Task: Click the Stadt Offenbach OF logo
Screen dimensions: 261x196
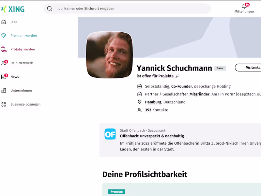Action: [110, 134]
